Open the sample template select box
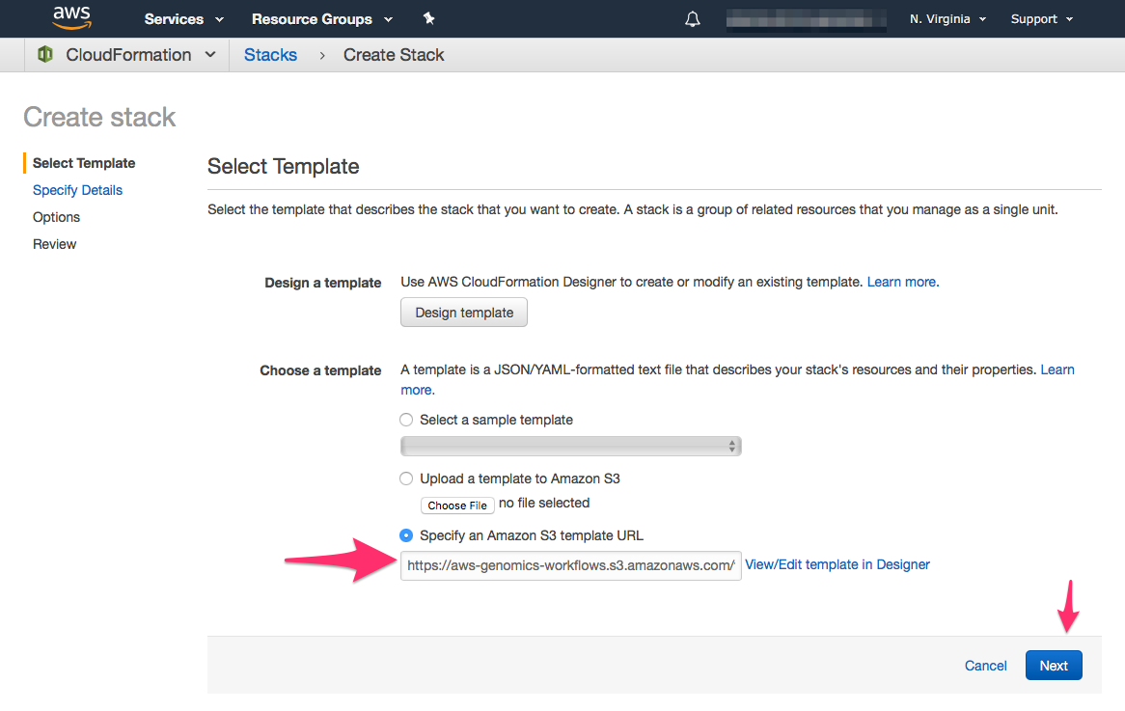Screen dimensions: 1125x711 point(570,447)
